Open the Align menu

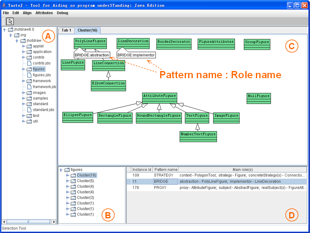[x=27, y=13]
